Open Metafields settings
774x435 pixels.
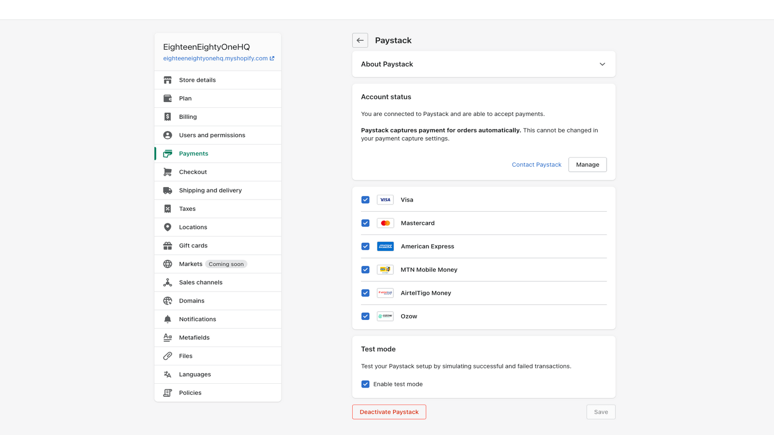[x=218, y=337]
